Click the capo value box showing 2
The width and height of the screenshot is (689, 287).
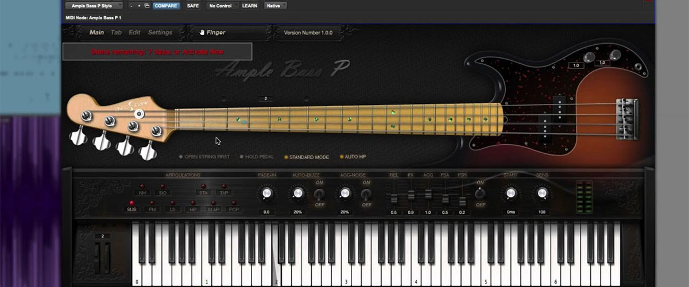(x=265, y=99)
